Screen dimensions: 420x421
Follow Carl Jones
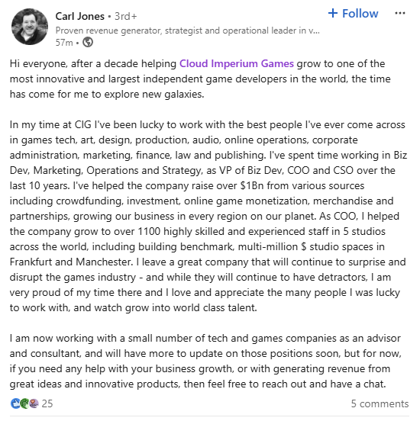pyautogui.click(x=353, y=13)
